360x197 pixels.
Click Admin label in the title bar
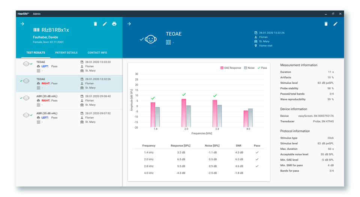coord(37,14)
